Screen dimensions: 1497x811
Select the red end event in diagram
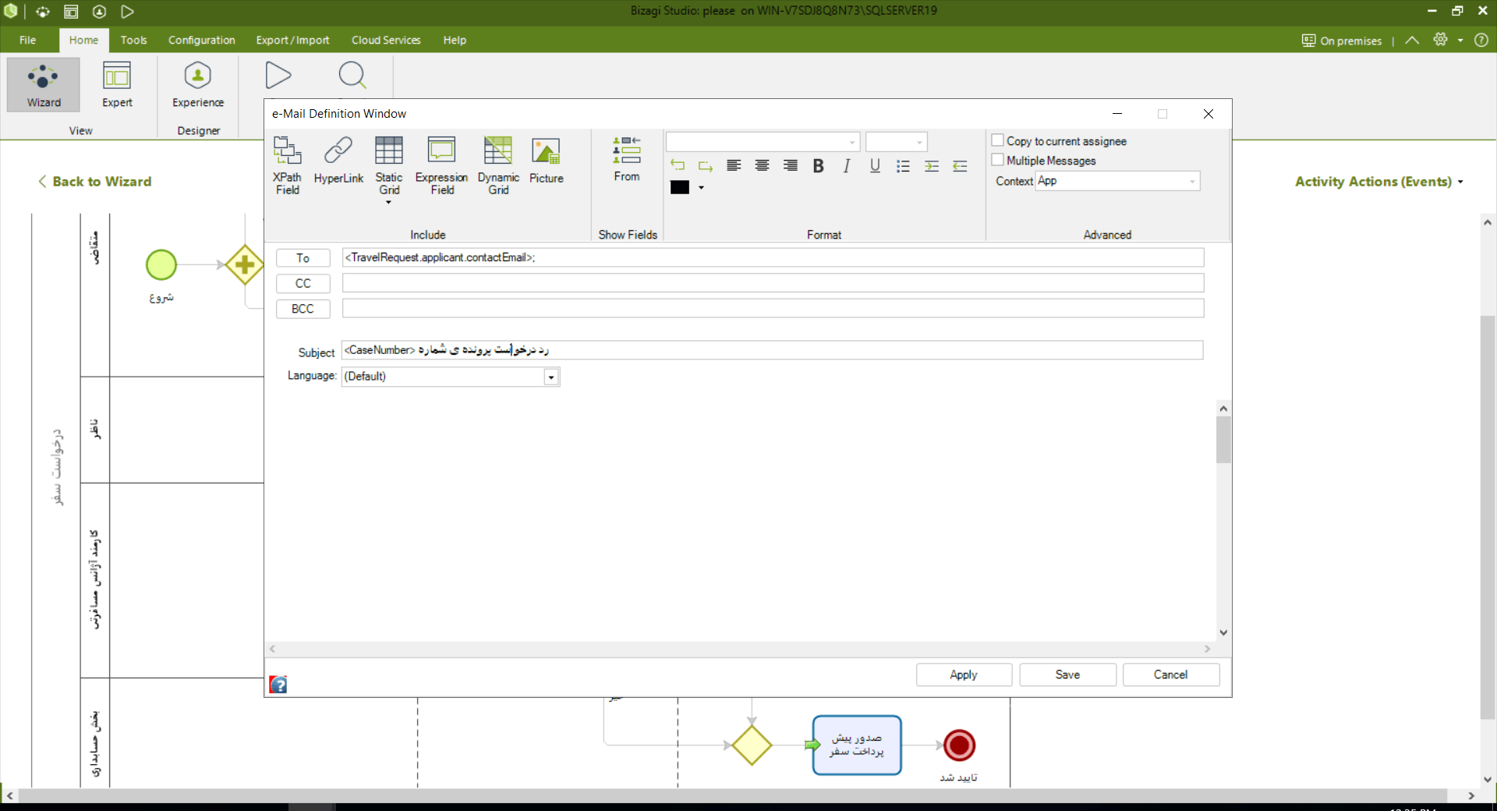point(959,745)
